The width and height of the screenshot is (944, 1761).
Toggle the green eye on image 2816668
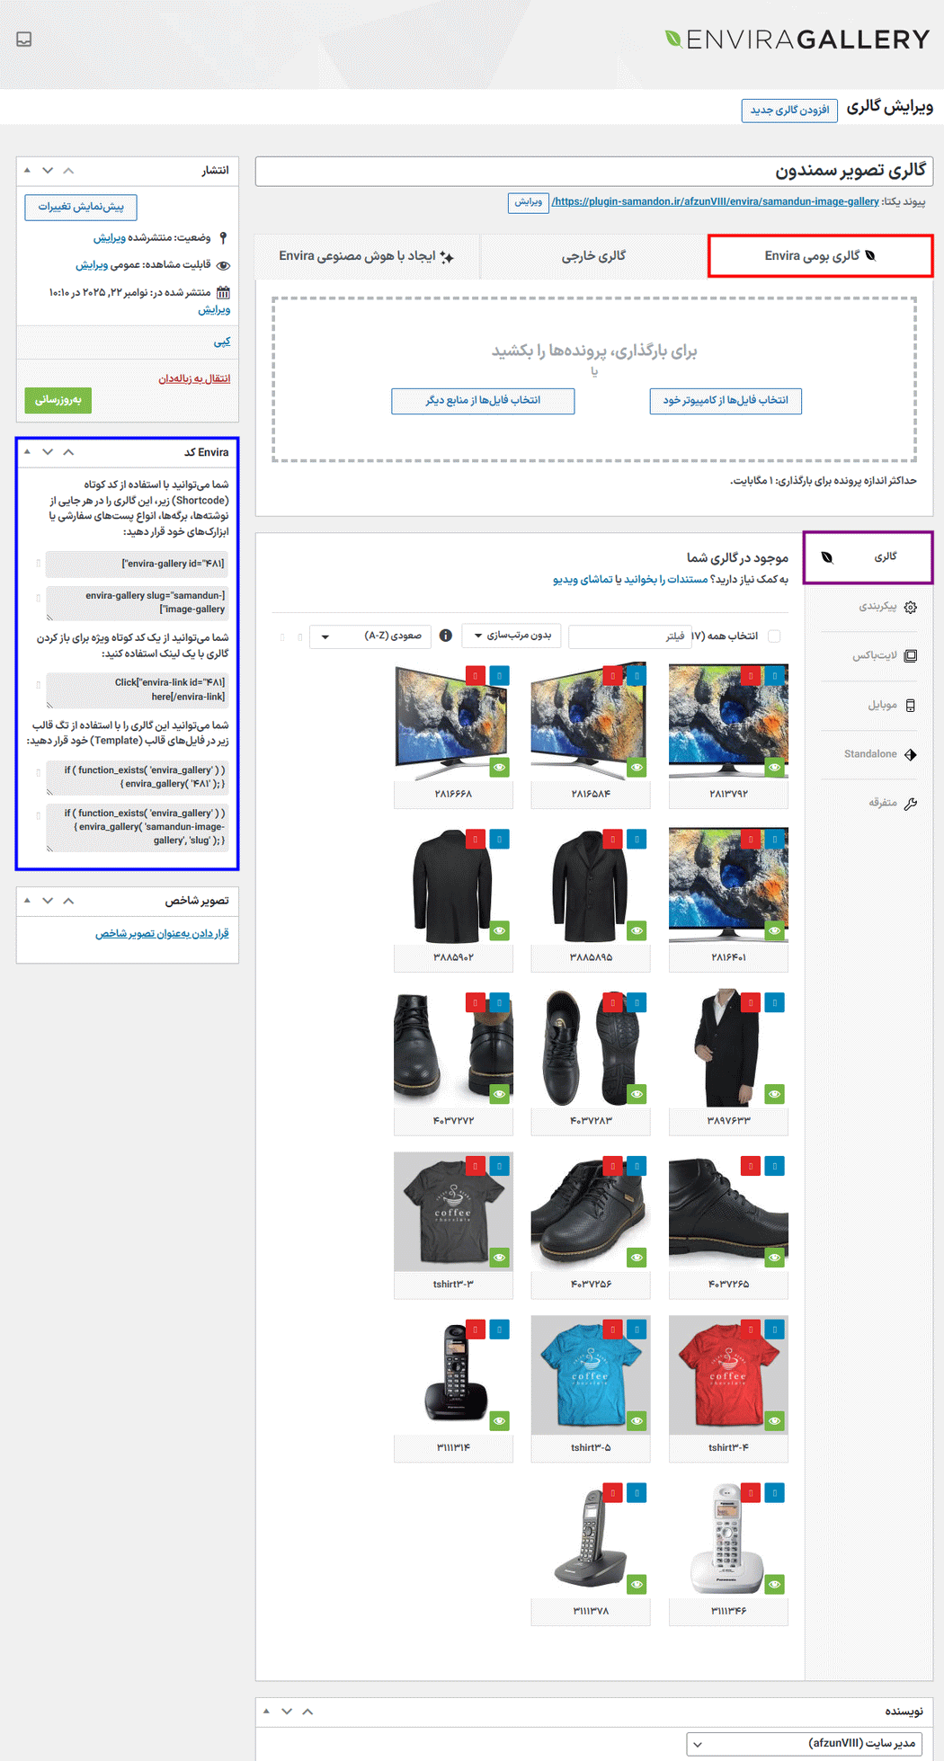[x=499, y=767]
